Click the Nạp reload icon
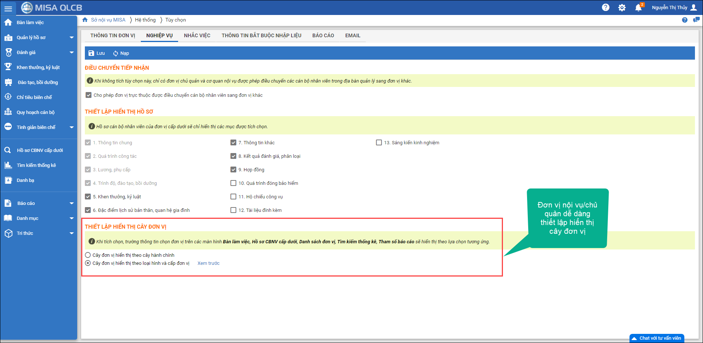703x343 pixels. coord(116,53)
